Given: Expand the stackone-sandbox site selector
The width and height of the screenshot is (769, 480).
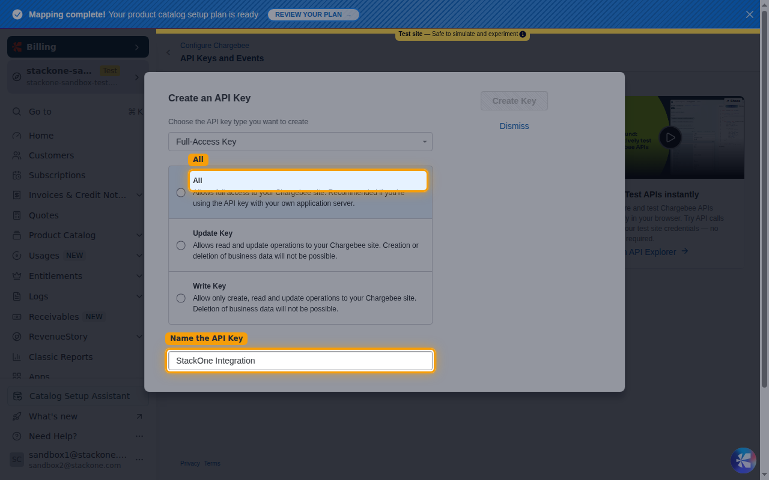Looking at the screenshot, I should click(78, 77).
